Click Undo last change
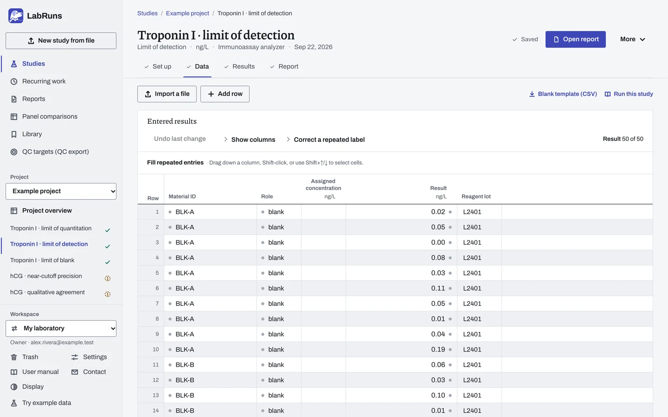668x417 pixels. tap(180, 139)
